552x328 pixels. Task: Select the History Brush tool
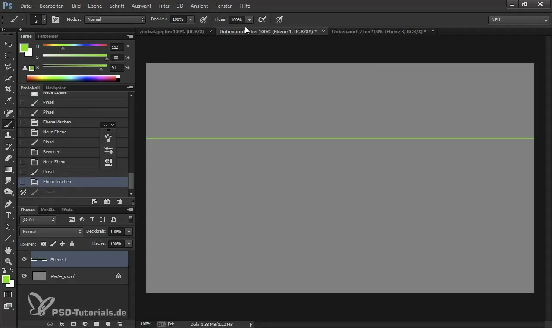(8, 147)
